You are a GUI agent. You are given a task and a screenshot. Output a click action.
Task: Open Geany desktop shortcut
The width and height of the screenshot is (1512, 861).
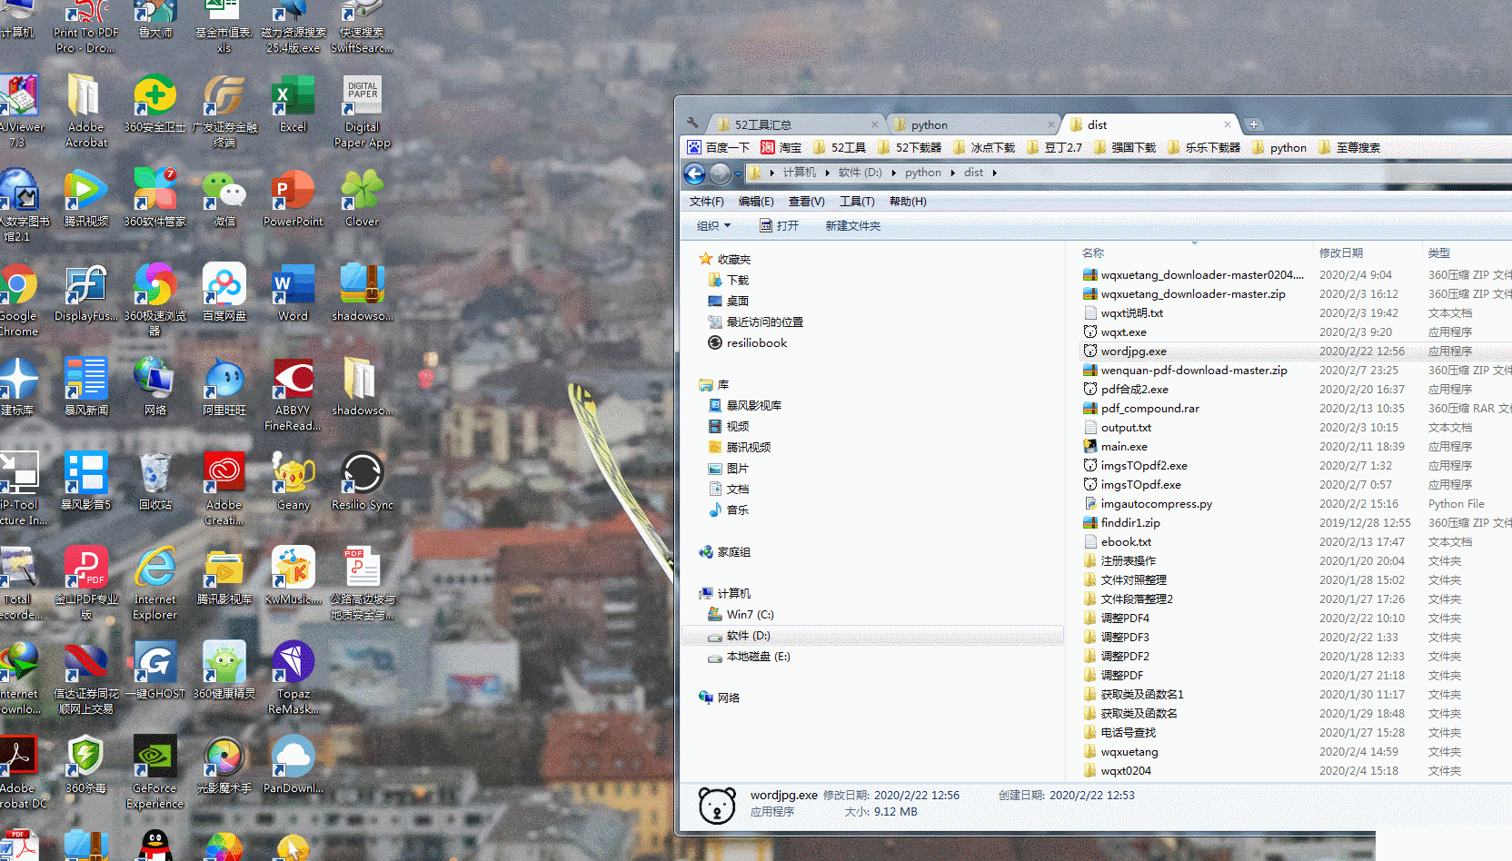(x=293, y=481)
